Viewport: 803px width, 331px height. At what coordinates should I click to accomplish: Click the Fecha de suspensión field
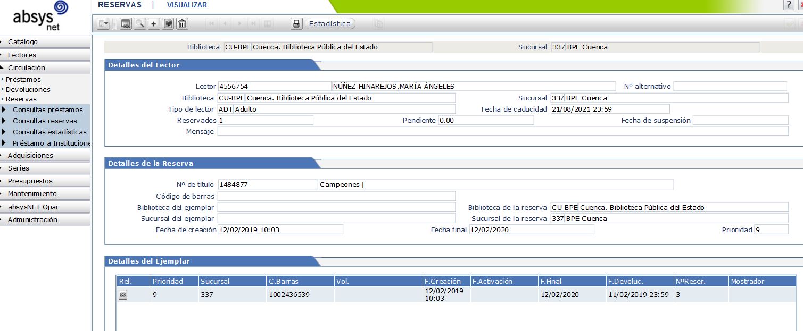[740, 120]
